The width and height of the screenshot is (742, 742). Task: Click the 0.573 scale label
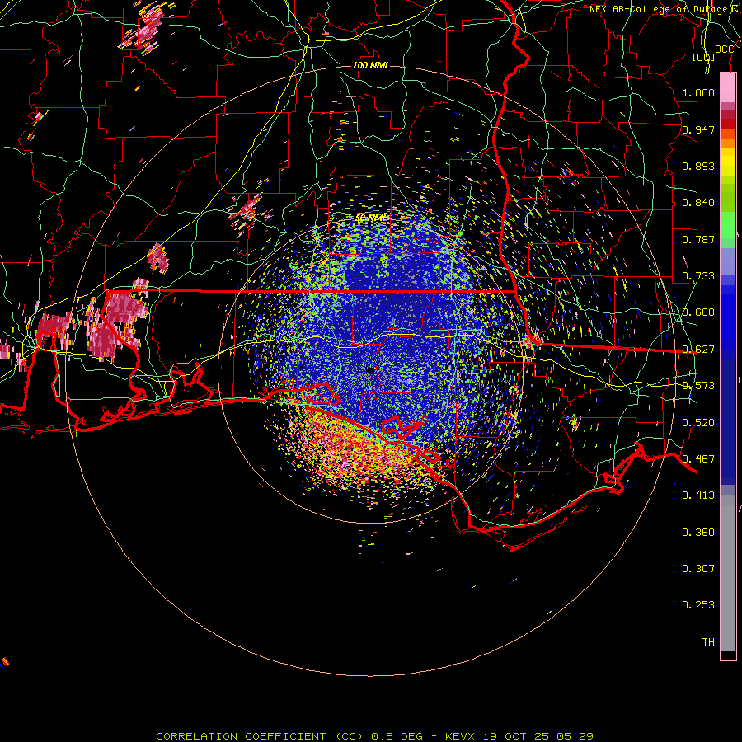pos(698,386)
